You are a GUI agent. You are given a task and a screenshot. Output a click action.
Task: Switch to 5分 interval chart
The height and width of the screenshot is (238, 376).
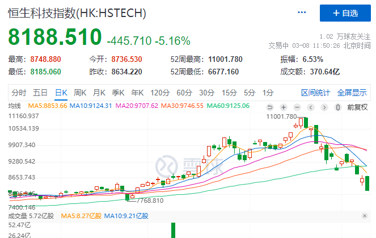coord(250,93)
